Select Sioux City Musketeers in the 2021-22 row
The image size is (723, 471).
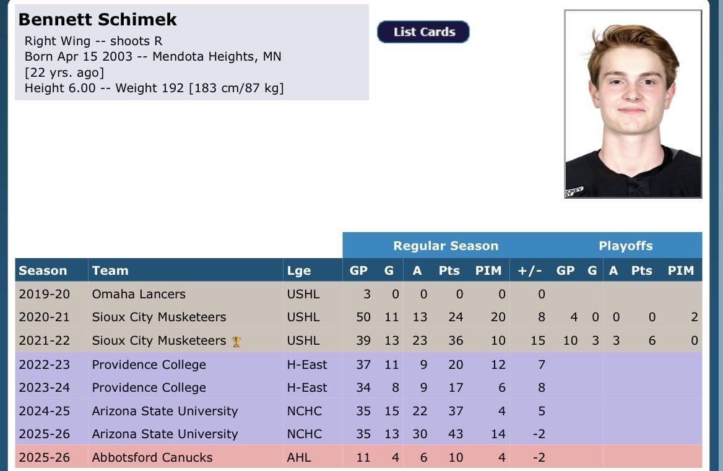tap(159, 340)
